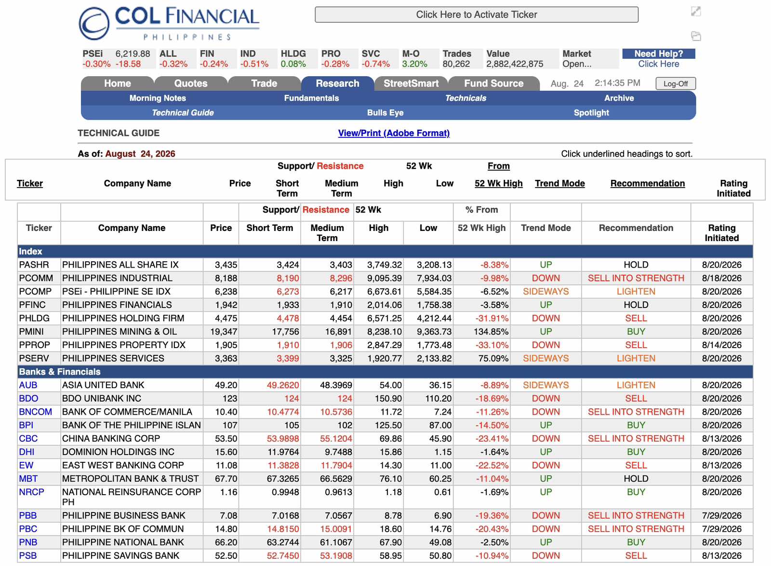Click PSEi index value 6,219.88
The width and height of the screenshot is (771, 566).
pyautogui.click(x=133, y=54)
